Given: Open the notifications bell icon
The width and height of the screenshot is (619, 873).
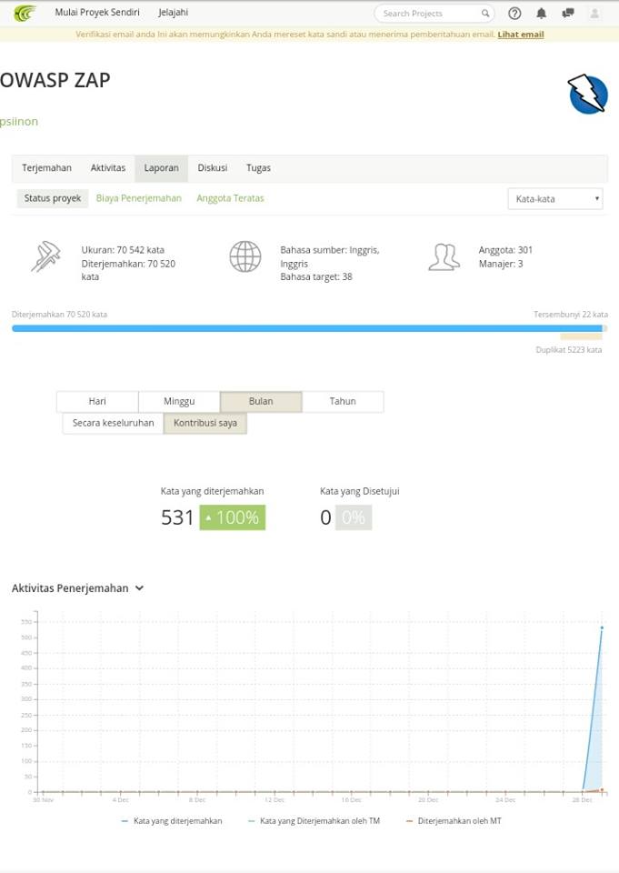Looking at the screenshot, I should pos(541,14).
